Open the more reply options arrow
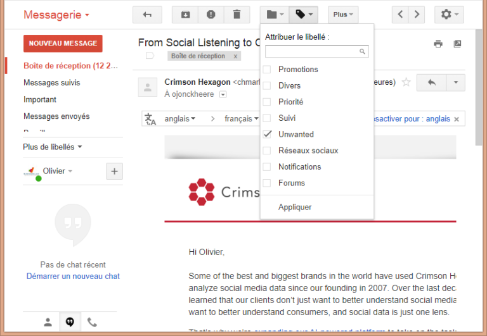 coord(456,82)
